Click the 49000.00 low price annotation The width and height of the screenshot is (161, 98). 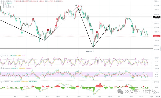[x=89, y=52]
